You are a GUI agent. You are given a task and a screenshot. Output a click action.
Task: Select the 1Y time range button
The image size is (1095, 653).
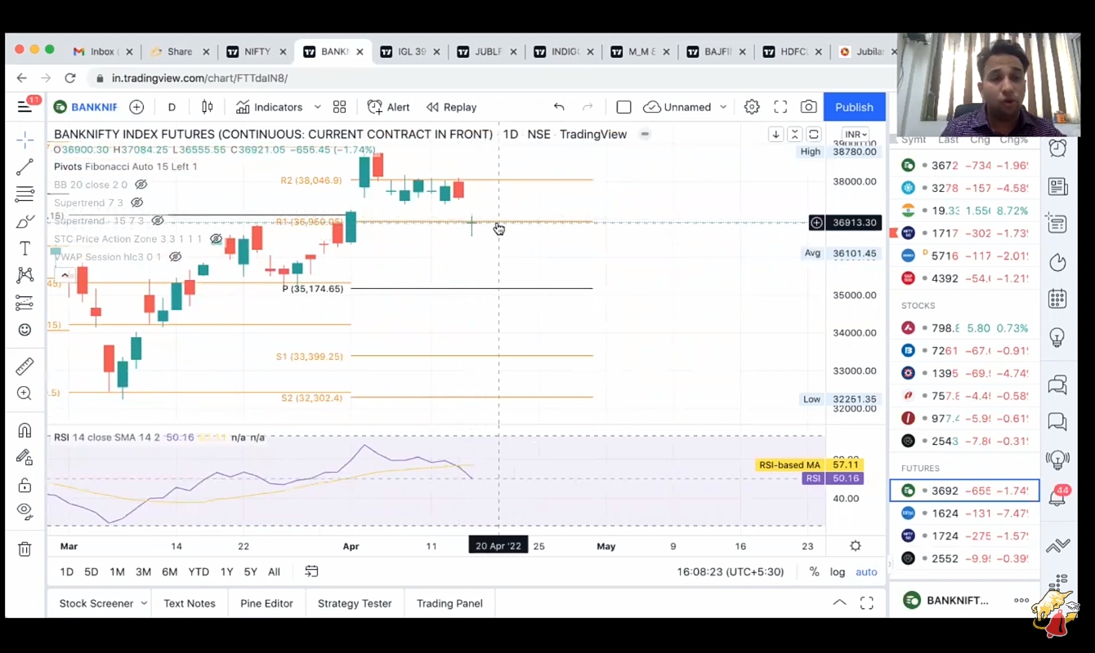click(226, 571)
